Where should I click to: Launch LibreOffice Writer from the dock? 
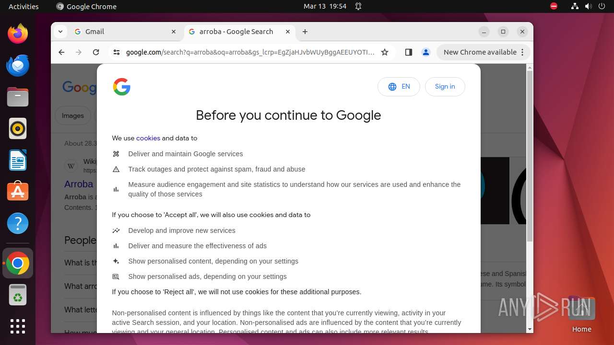[18, 160]
